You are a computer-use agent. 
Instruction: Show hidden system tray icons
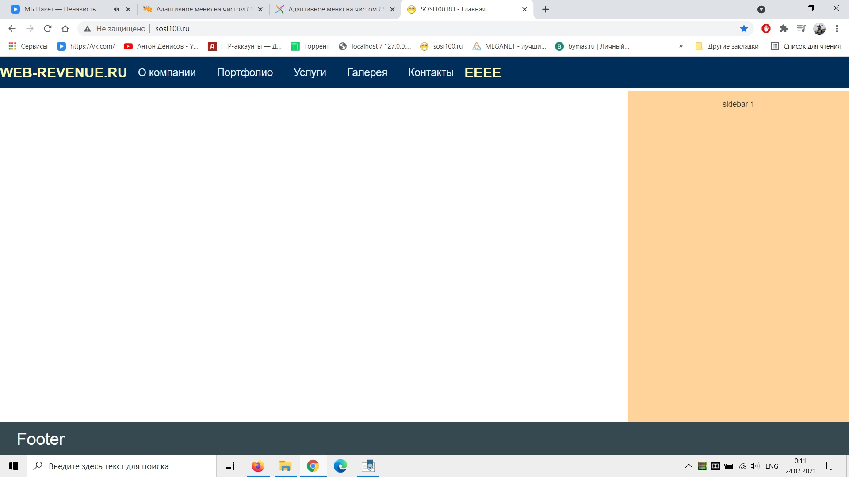[x=688, y=466]
